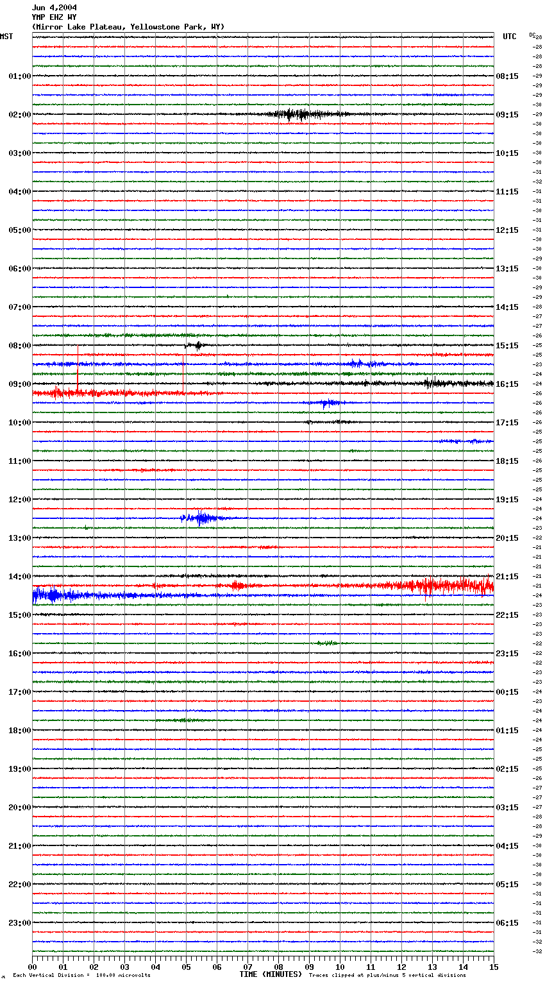This screenshot has width=545, height=984.
Task: Select the 07:00 MST time label
Action: [x=20, y=307]
